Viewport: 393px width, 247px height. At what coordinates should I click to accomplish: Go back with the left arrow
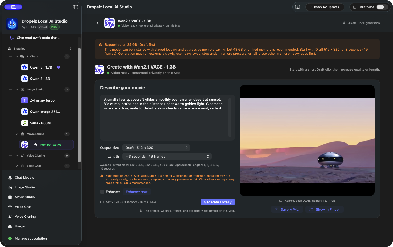pos(98,23)
